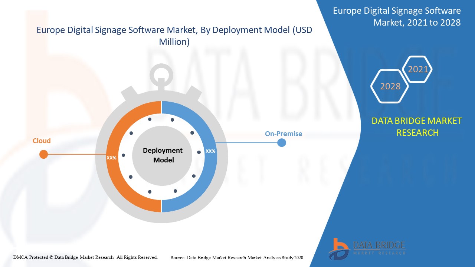The width and height of the screenshot is (475, 267).
Task: Click the blue On-Premise callout dot
Action: (281, 142)
